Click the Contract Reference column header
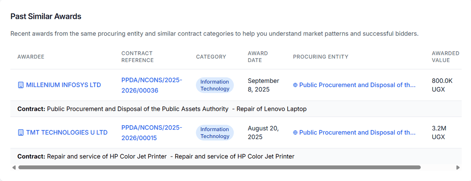This screenshot has height=181, width=471. (x=137, y=57)
